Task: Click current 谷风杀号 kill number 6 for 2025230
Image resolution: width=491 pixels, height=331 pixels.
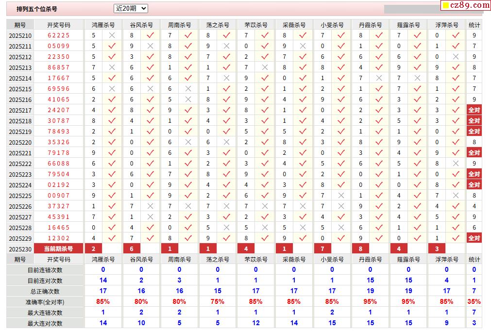Action: pyautogui.click(x=132, y=248)
